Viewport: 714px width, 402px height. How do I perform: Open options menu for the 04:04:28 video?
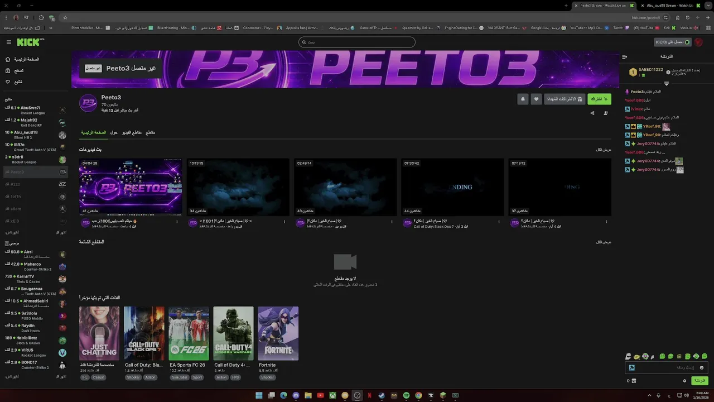(177, 222)
